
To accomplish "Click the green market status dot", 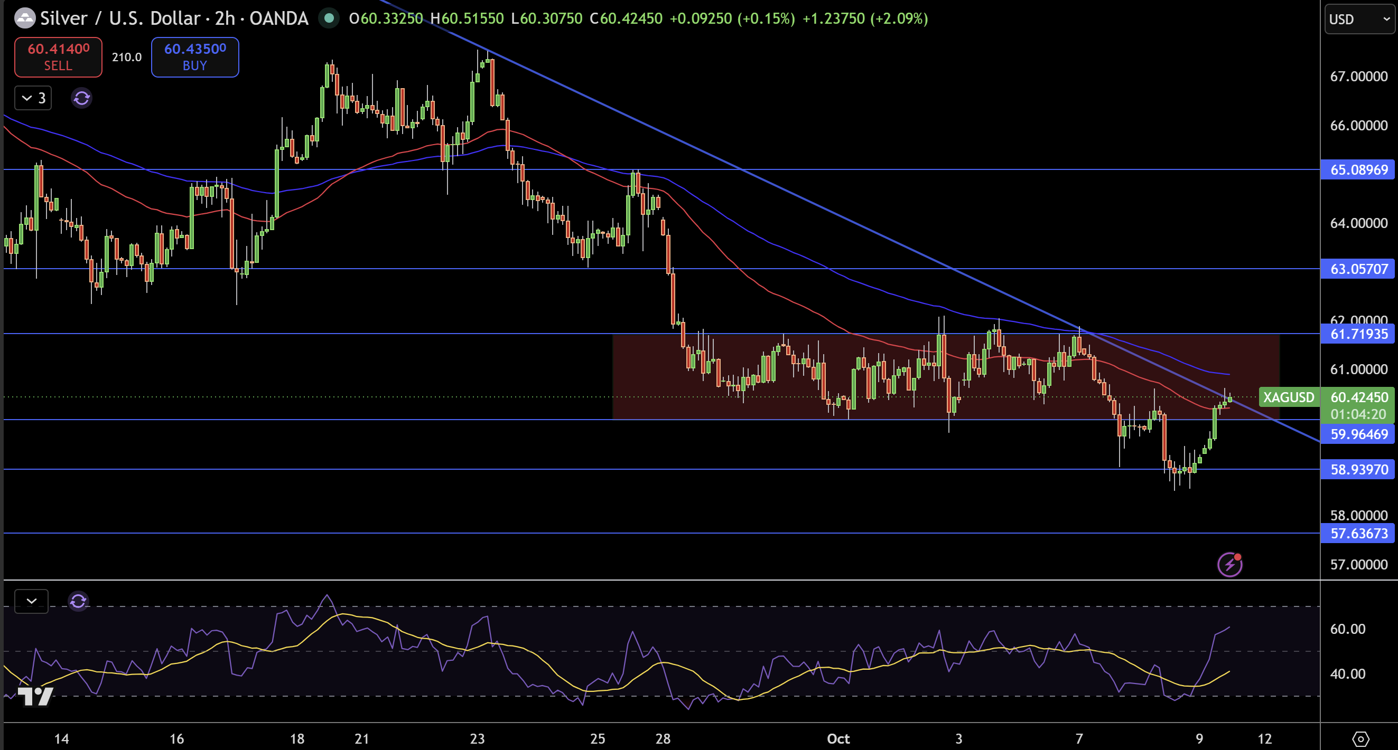I will pyautogui.click(x=328, y=18).
